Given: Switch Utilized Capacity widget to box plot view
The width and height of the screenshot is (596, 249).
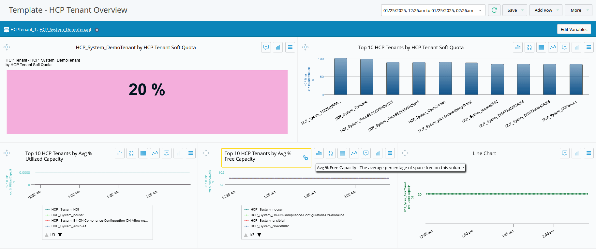Looking at the screenshot, I should 131,153.
